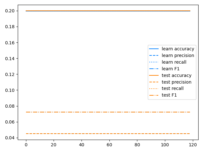Click the solid orange line at 0.20

click(108, 11)
